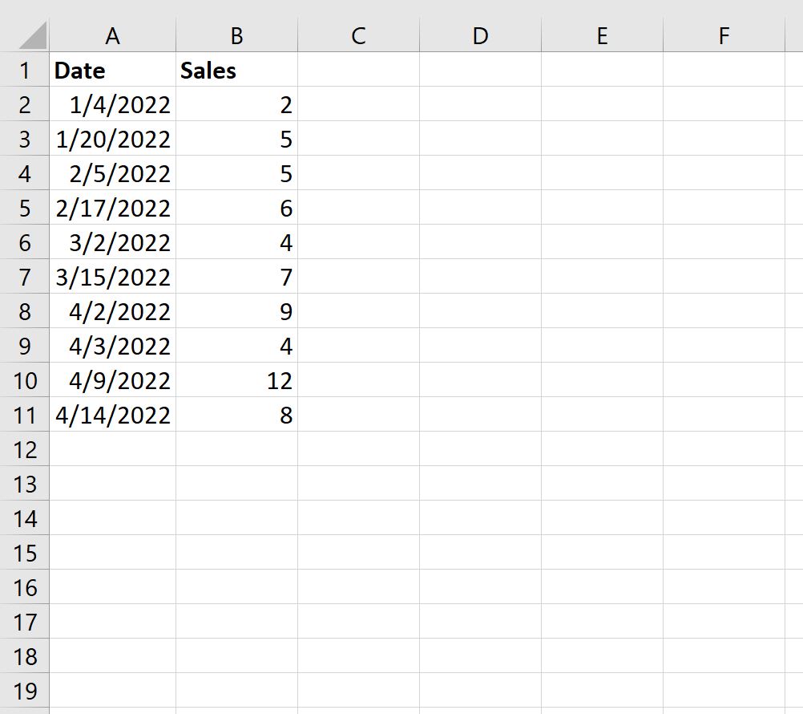
Task: Select row 7 header
Action: tap(25, 277)
